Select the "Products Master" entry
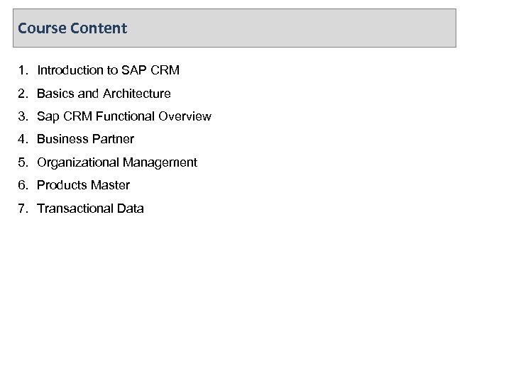The image size is (511, 383). [x=83, y=185]
